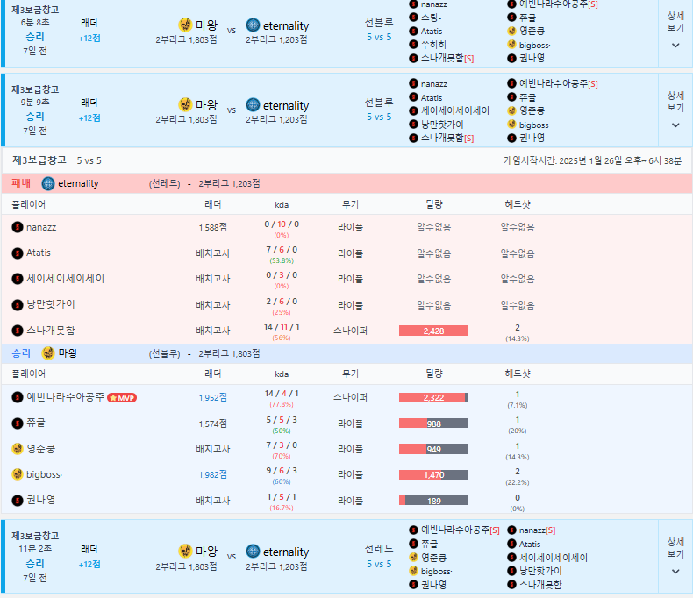Click eternality clan emblem in the 패배 header
Viewport: 693px width, 598px height.
[x=48, y=183]
